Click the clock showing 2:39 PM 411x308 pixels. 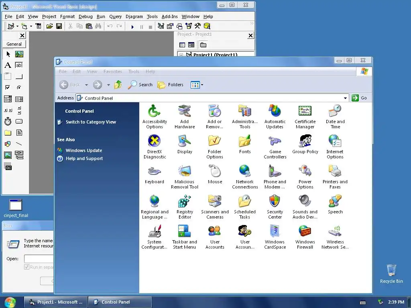click(x=396, y=302)
